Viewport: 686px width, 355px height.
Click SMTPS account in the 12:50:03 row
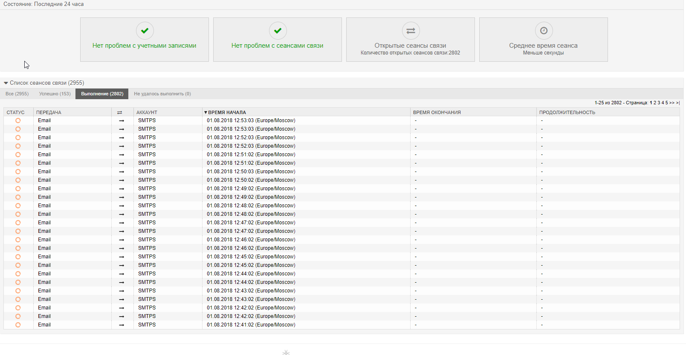(x=147, y=172)
